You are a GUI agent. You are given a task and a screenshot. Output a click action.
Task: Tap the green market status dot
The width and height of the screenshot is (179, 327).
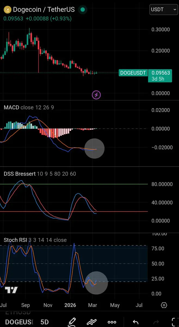coord(82,10)
